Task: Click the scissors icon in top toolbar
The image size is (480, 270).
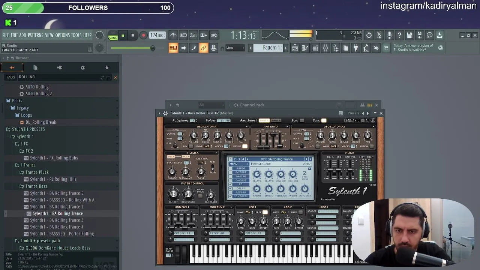Action: [379, 35]
